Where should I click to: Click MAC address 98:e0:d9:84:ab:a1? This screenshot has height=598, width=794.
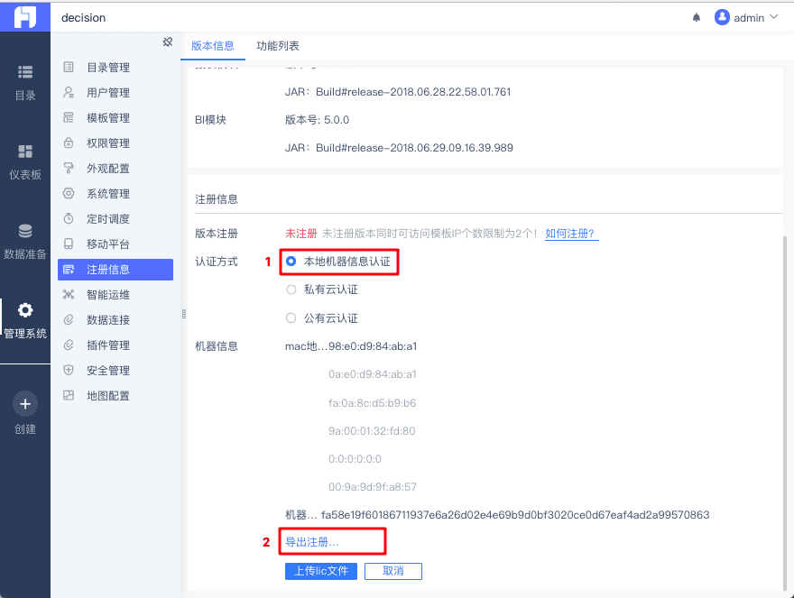(x=373, y=346)
